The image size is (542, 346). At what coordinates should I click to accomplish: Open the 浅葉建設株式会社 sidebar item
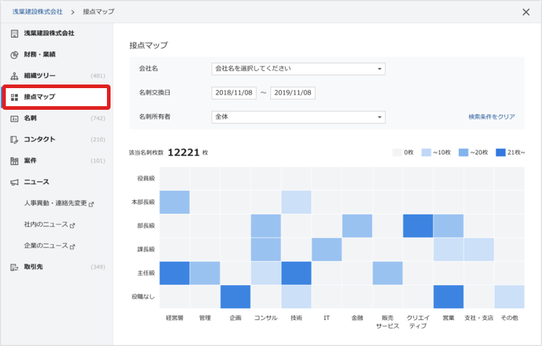(56, 33)
